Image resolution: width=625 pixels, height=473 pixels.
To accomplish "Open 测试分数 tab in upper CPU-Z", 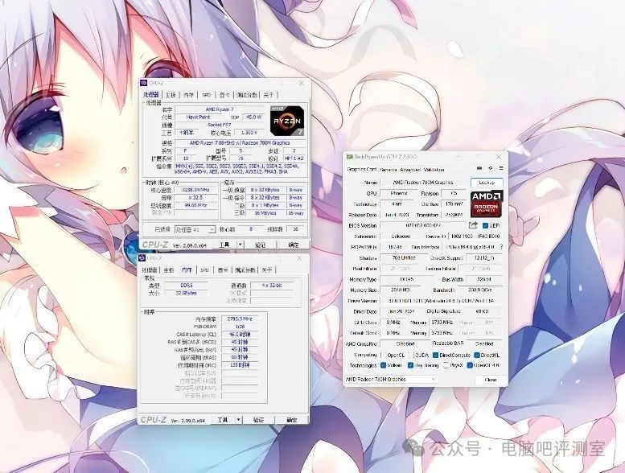I will pyautogui.click(x=247, y=95).
